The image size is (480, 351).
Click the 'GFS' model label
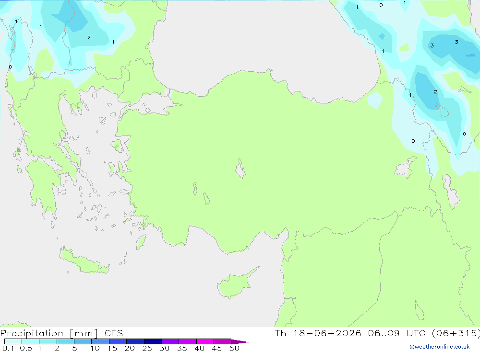pos(114,333)
